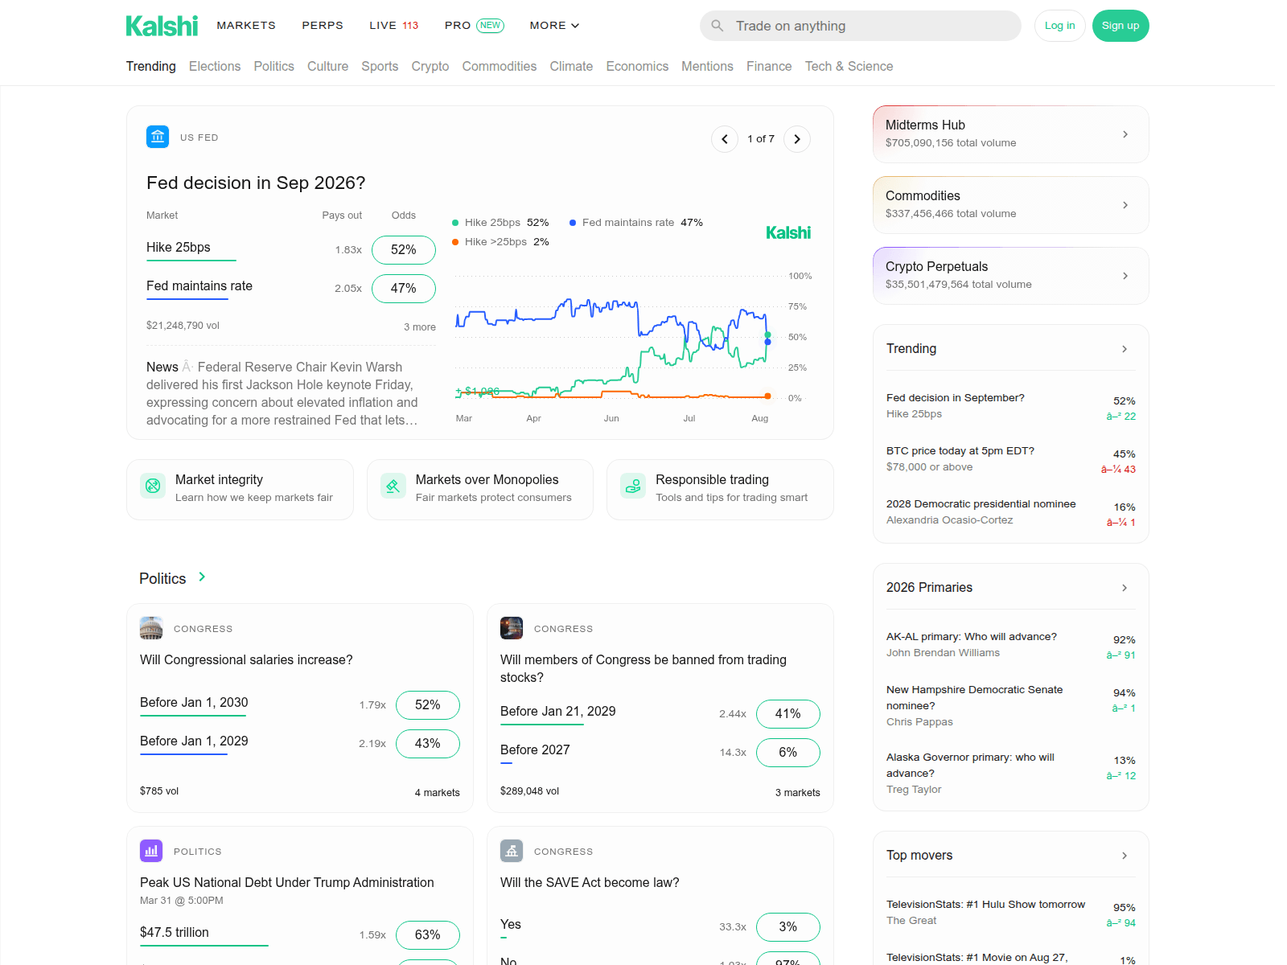The image size is (1287, 965).
Task: Switch to Mentions category tab
Action: coord(707,66)
